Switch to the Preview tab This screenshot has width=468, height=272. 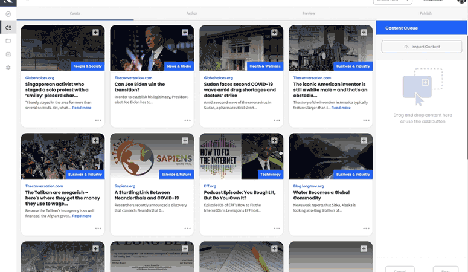pyautogui.click(x=309, y=13)
